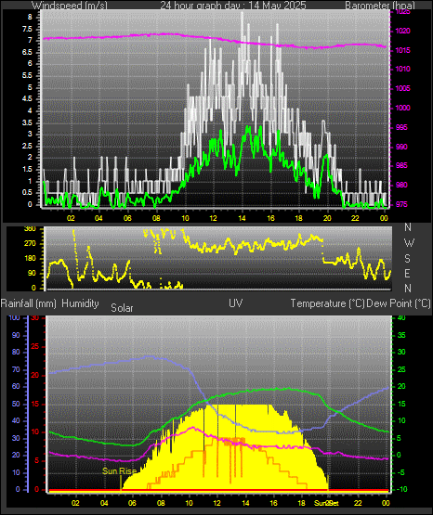Image resolution: width=433 pixels, height=515 pixels.
Task: Click the 'Sun Rise' marker text
Action: coord(119,471)
